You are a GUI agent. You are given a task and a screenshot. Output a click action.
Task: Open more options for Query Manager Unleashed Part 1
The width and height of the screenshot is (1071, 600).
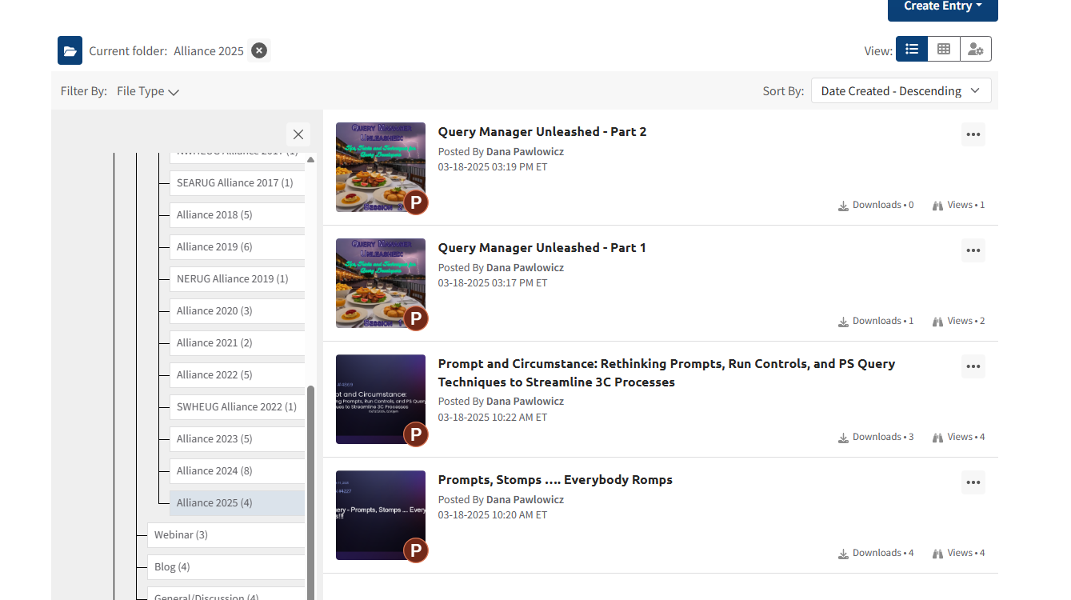pos(973,250)
